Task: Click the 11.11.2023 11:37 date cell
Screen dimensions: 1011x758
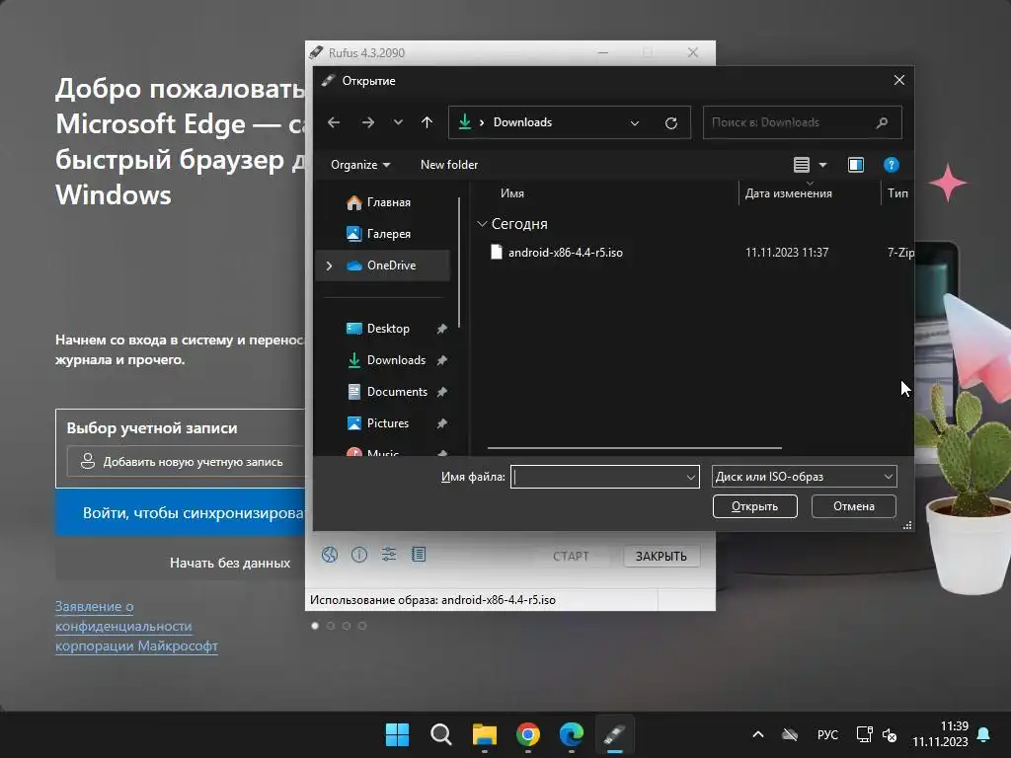Action: coord(787,253)
